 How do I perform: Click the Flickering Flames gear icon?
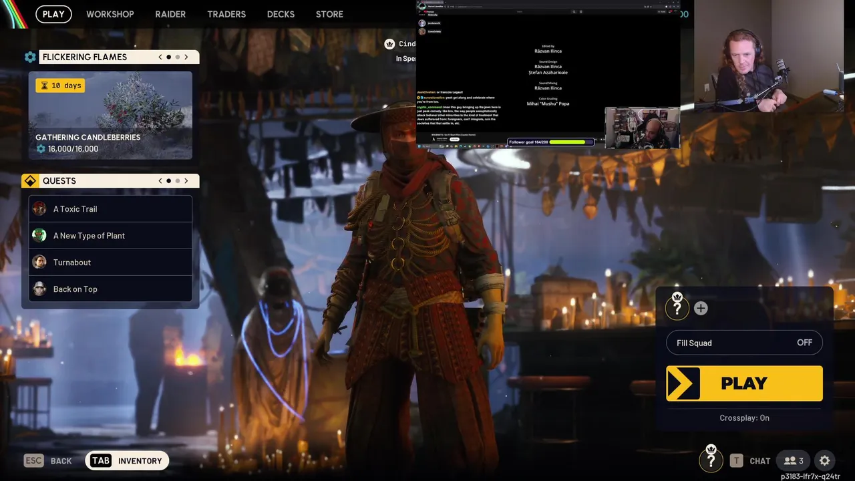click(x=30, y=57)
